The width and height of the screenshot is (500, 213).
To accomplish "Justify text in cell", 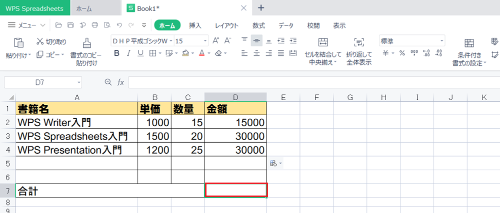I will [281, 53].
